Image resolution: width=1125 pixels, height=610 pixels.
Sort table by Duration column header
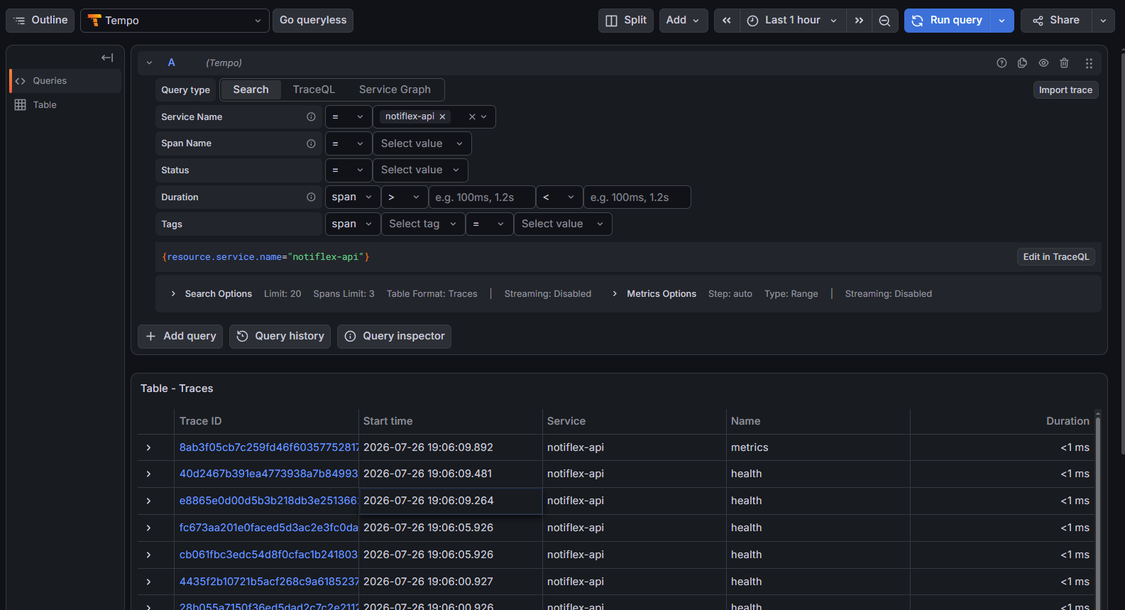[1068, 421]
